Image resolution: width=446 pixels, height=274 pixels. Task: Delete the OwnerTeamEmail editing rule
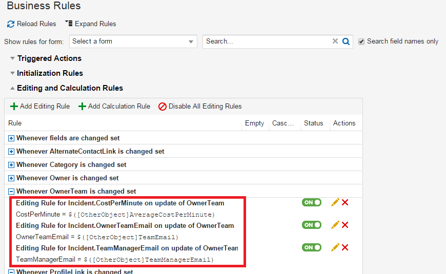pyautogui.click(x=345, y=225)
